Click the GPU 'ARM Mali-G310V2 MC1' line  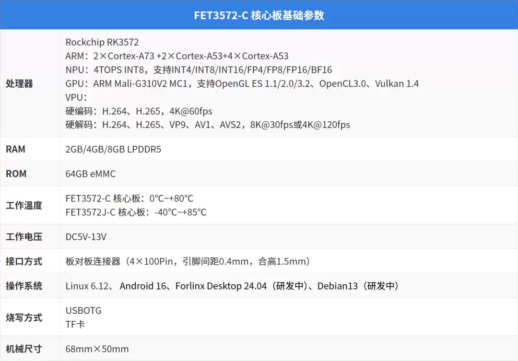242,83
